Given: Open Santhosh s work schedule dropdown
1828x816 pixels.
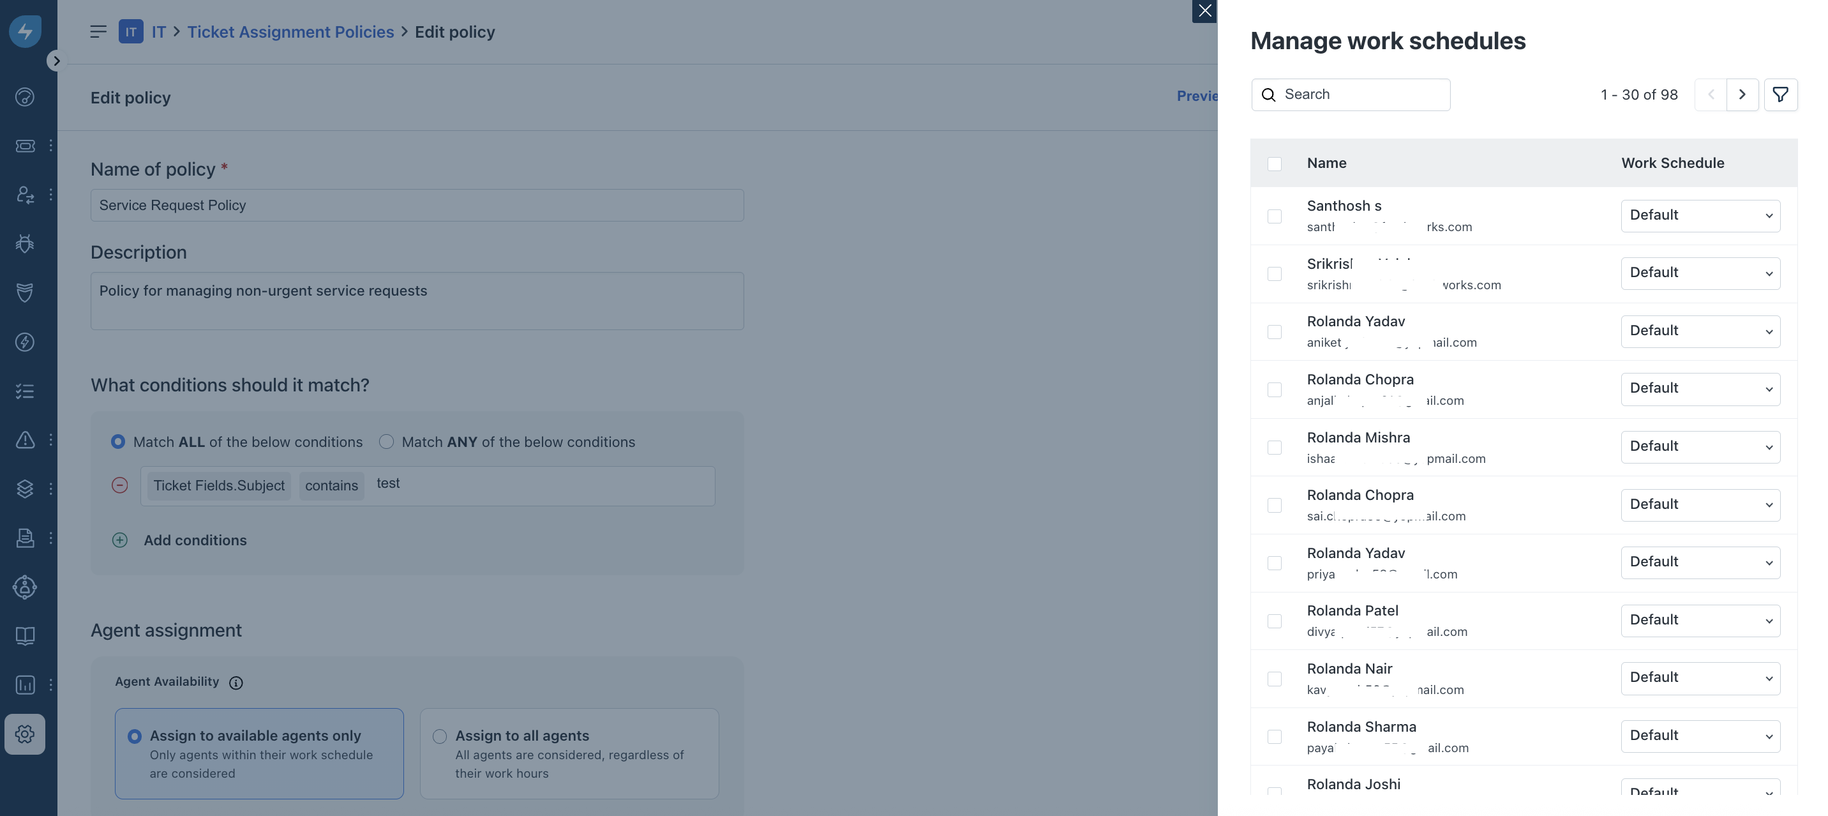Looking at the screenshot, I should point(1700,215).
